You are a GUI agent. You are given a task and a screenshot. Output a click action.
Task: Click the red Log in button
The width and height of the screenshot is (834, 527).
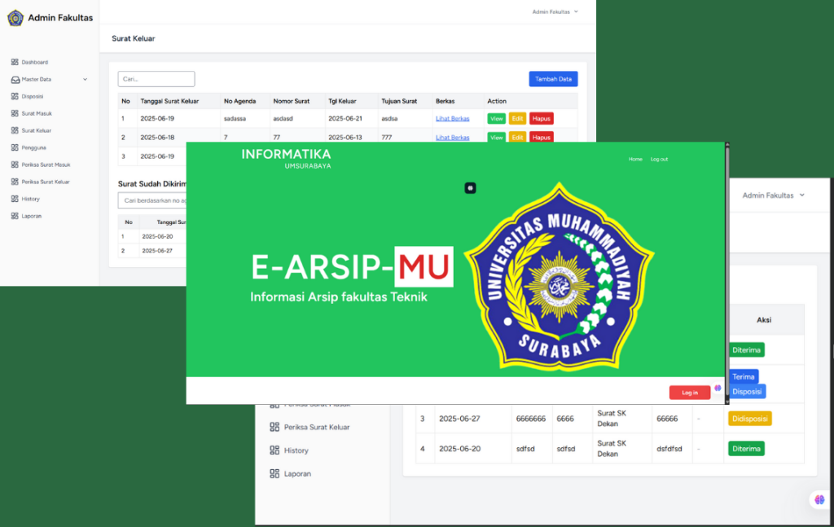[x=689, y=393]
